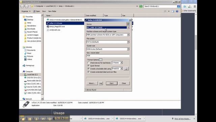Click New folder in Explorer toolbar
Screen dimensions: 216x122
coord(52,11)
